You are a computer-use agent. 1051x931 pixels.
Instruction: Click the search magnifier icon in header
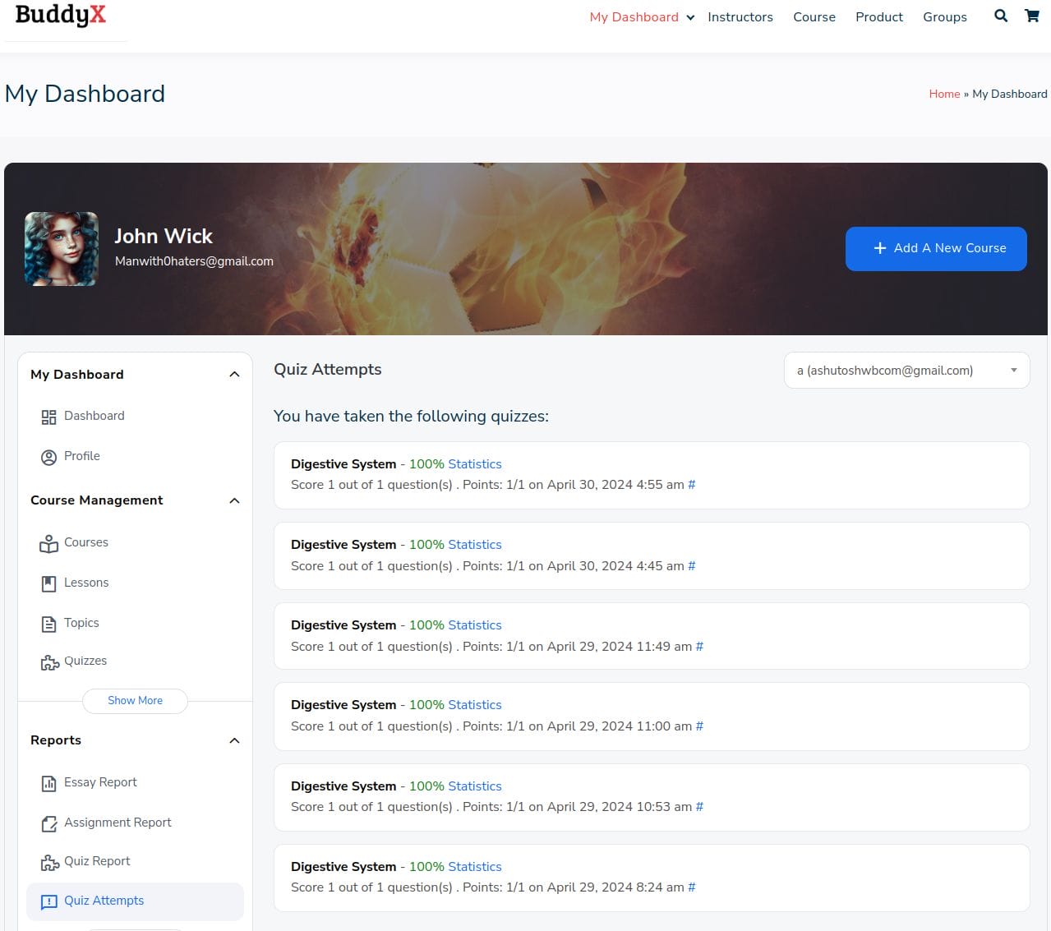(1000, 16)
